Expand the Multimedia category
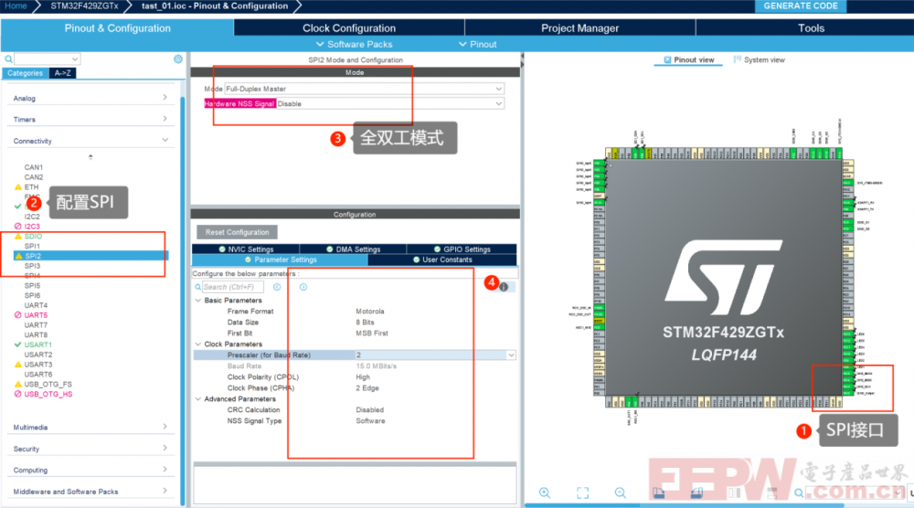 coord(90,428)
